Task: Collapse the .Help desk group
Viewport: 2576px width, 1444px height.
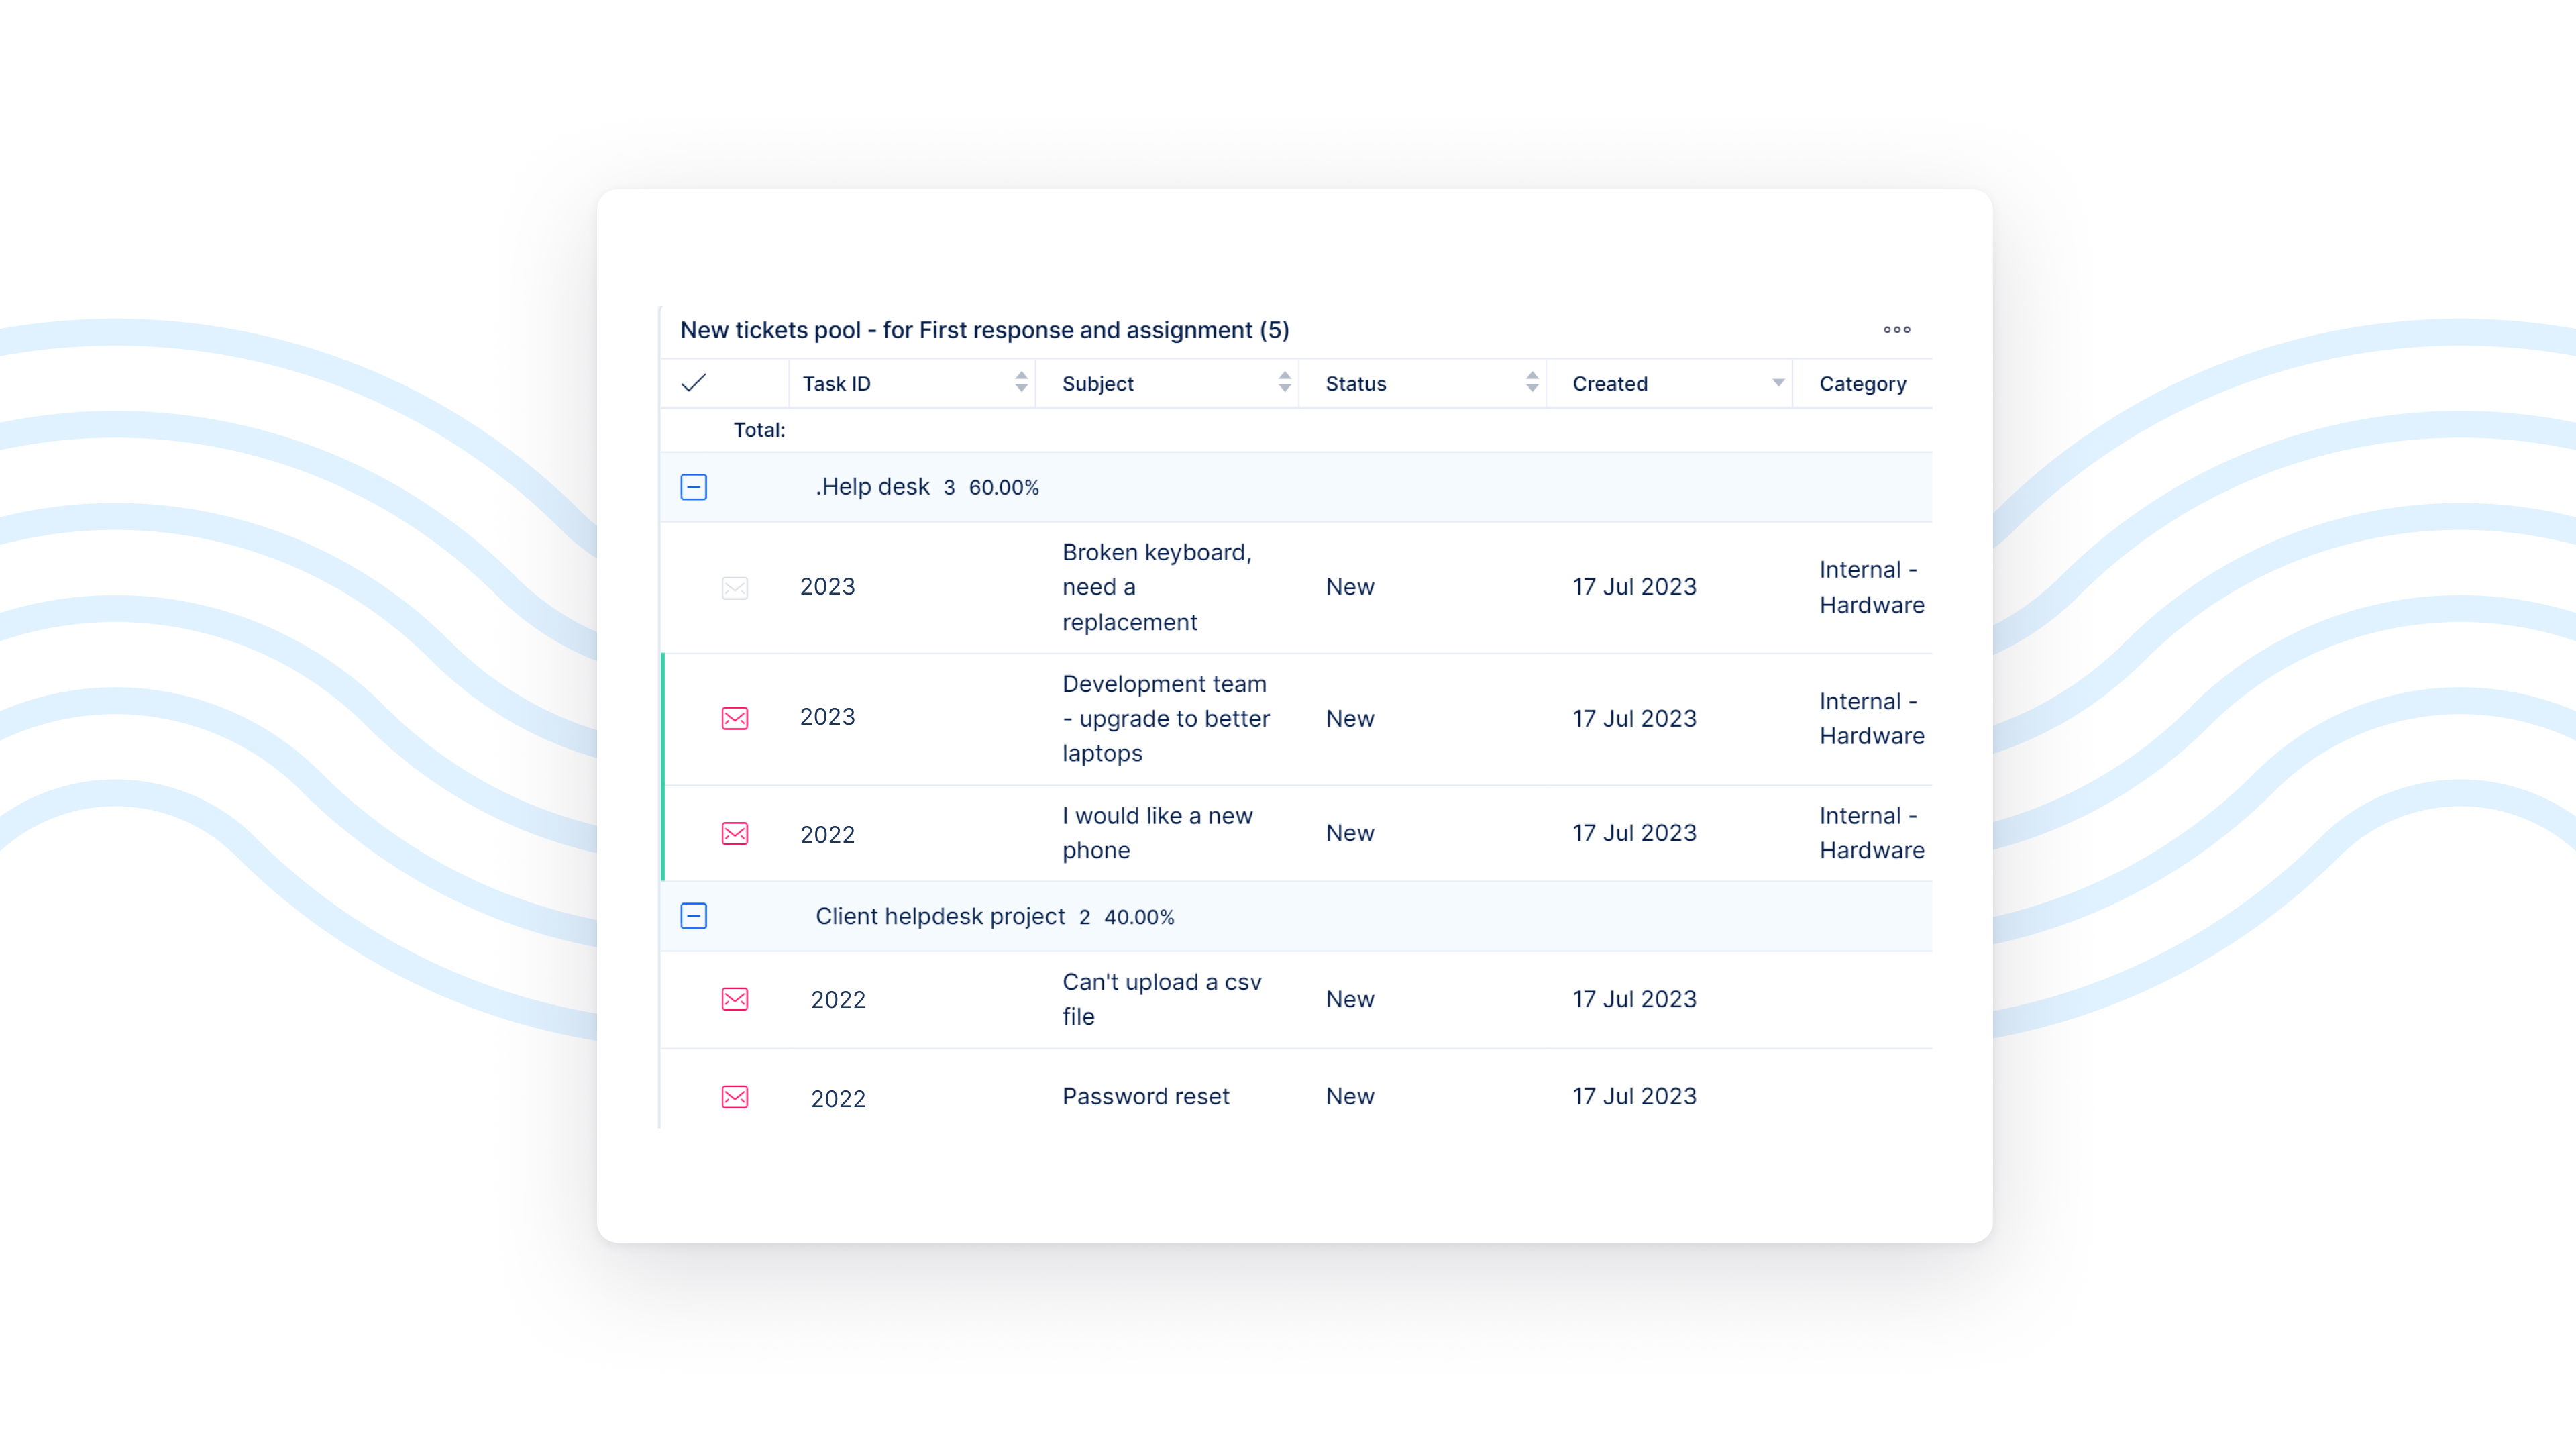Action: [693, 487]
